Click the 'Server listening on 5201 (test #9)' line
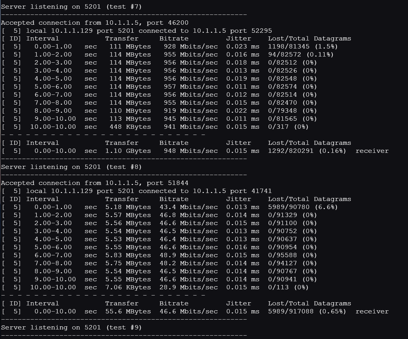 [71, 327]
